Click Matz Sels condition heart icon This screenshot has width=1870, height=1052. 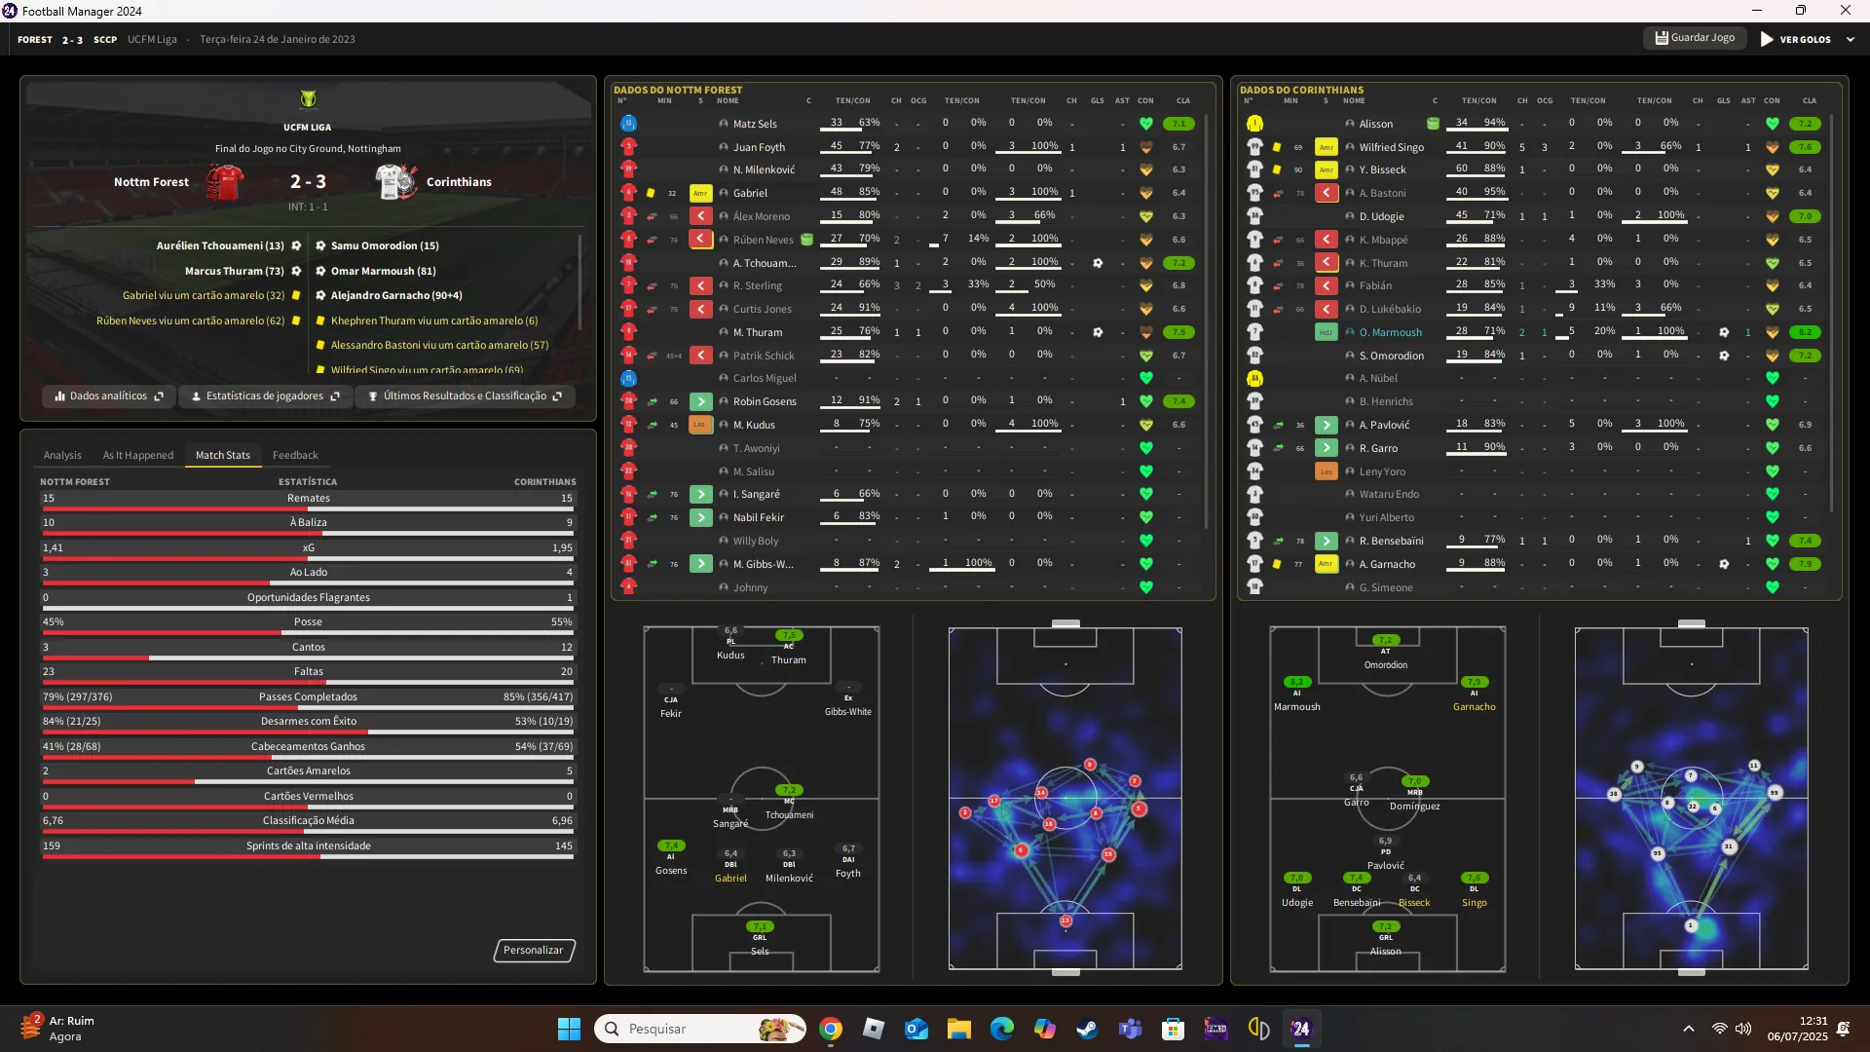coord(1145,124)
